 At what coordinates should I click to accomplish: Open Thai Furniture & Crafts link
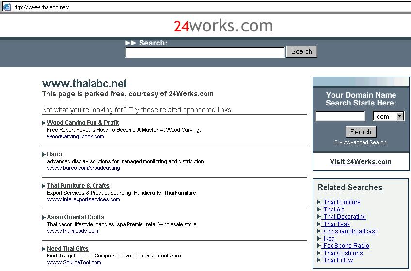78,186
